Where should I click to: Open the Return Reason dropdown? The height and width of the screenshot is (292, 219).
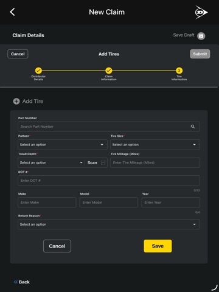109,224
